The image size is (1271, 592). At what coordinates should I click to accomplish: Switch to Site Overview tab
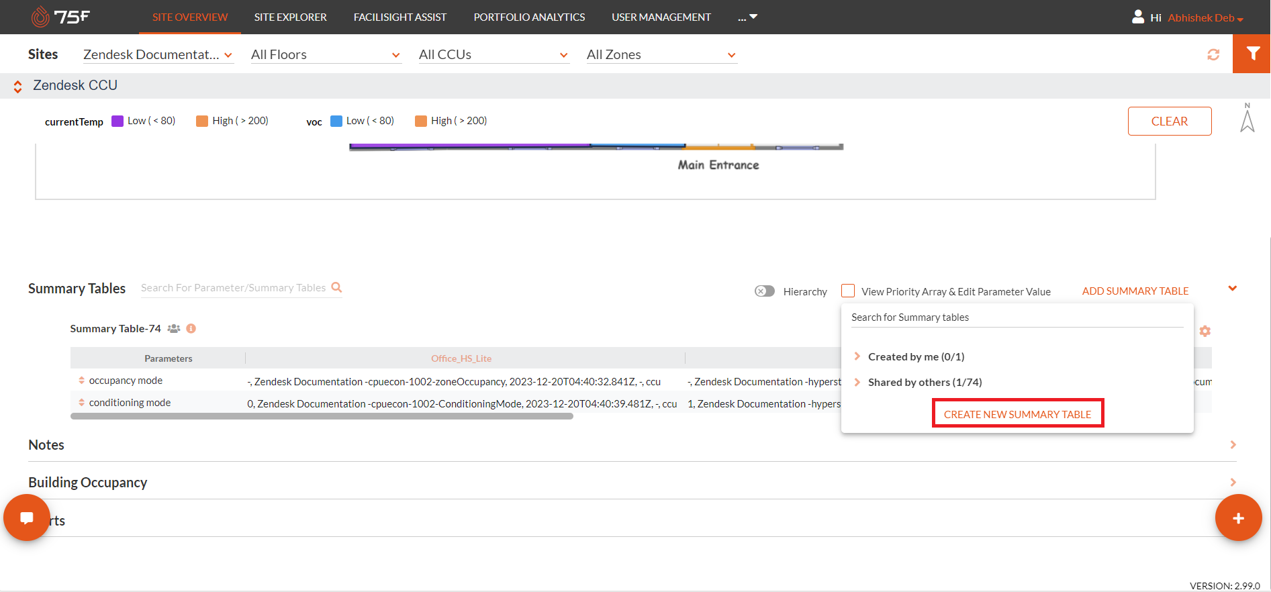190,17
